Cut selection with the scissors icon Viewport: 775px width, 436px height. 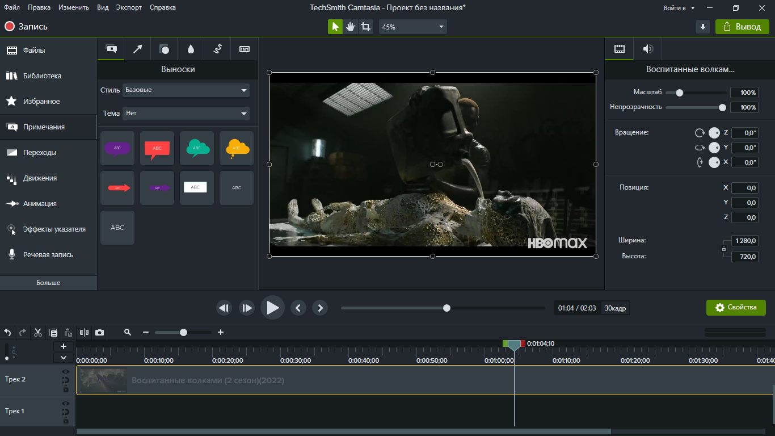[x=38, y=333]
